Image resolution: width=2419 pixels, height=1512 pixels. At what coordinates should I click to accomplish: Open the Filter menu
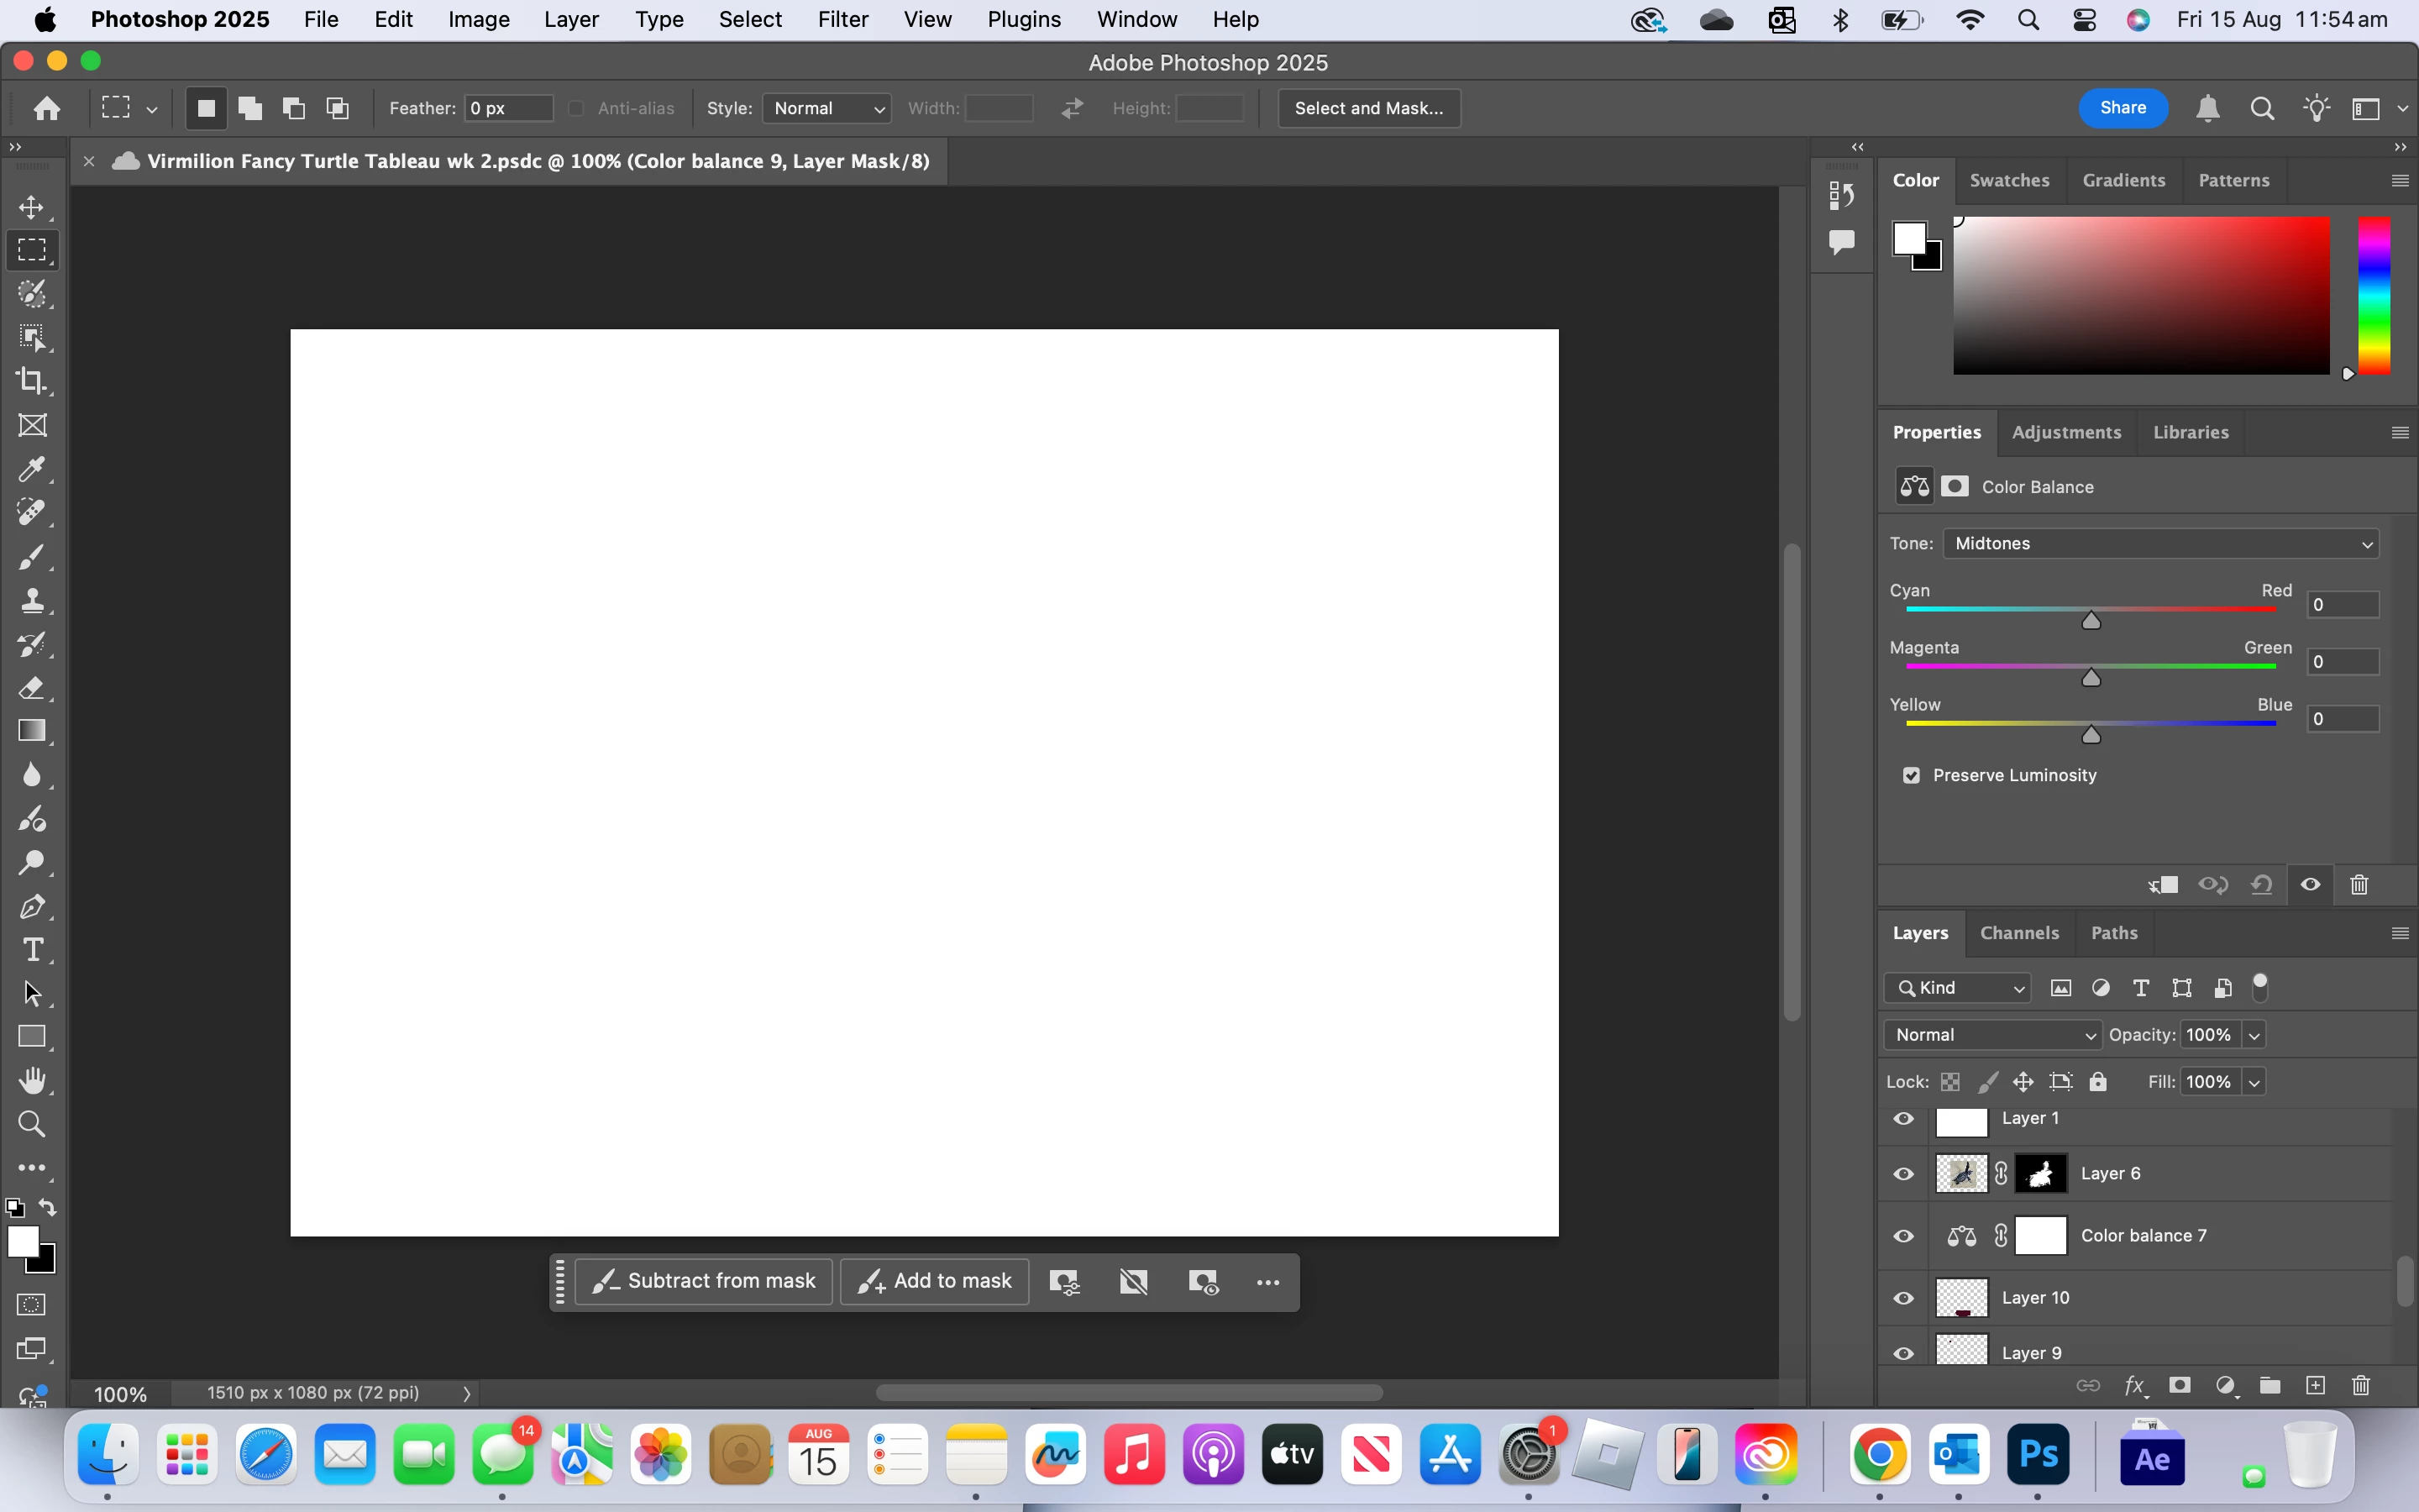tap(842, 20)
